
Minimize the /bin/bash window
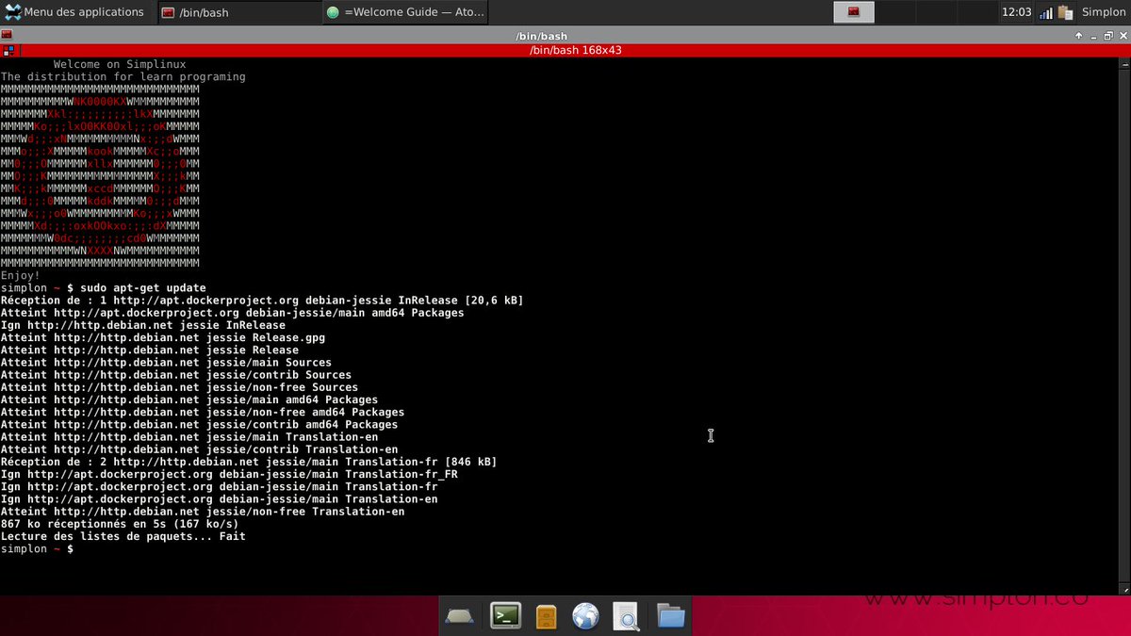(1094, 36)
